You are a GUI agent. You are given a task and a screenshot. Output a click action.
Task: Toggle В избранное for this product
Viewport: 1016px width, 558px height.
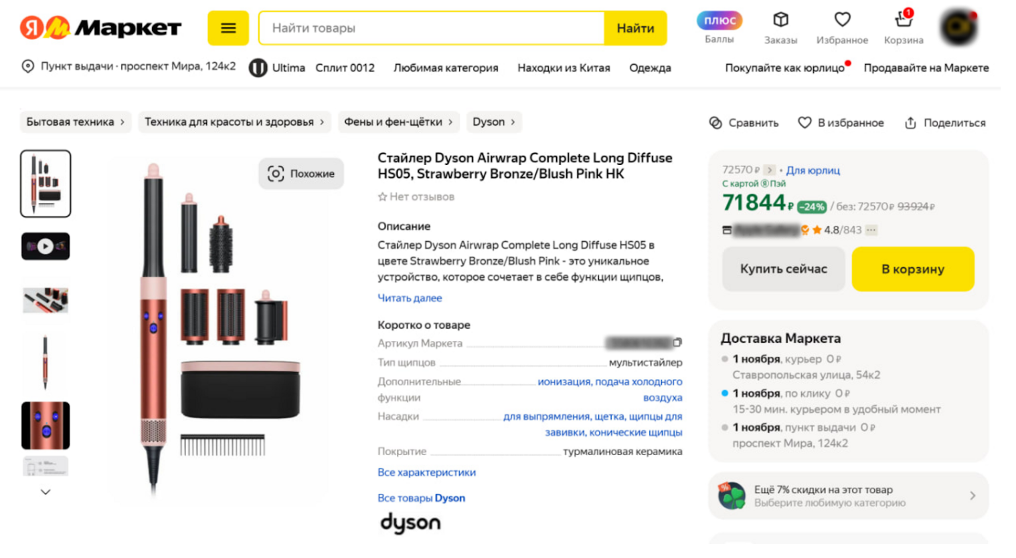click(x=841, y=123)
